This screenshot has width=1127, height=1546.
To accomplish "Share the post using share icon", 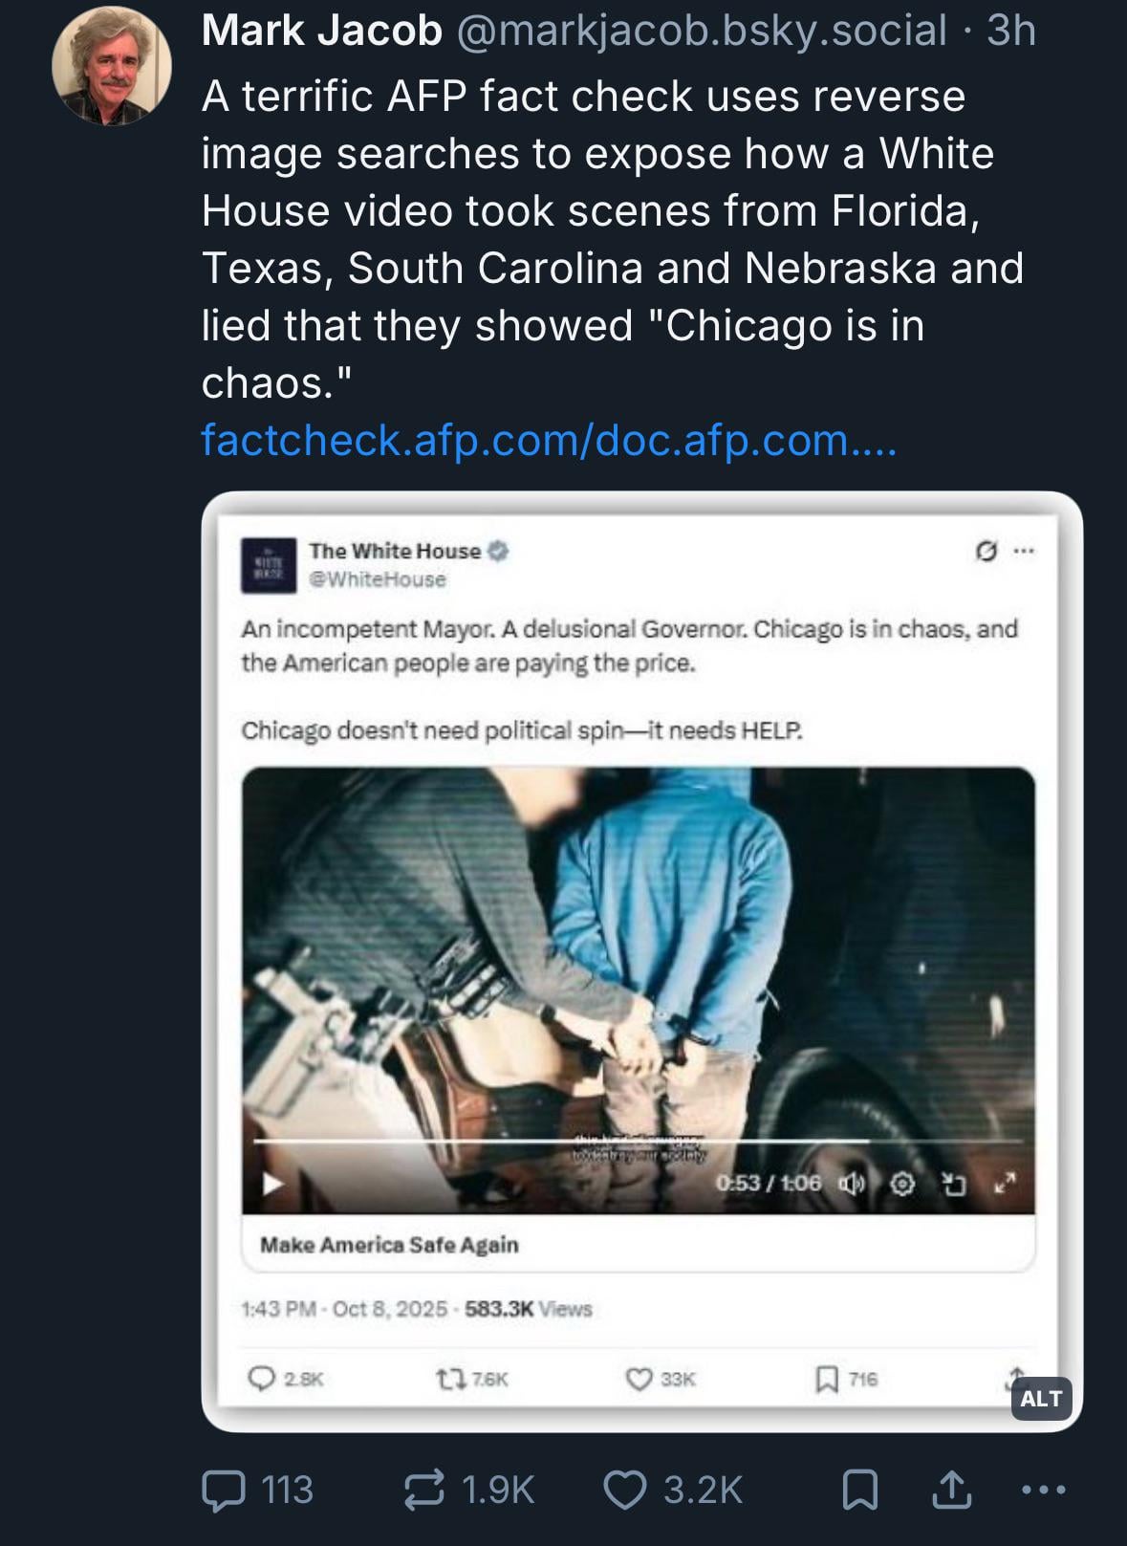I will 951,1490.
